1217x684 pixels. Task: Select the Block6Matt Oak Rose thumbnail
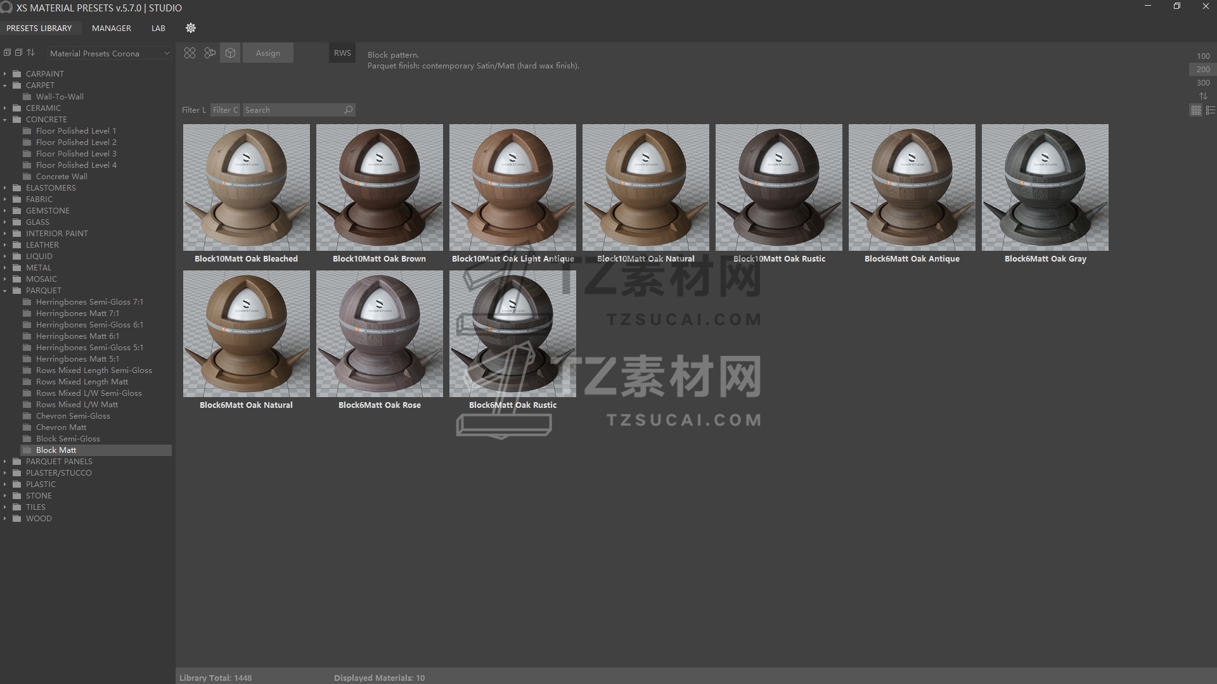[379, 334]
